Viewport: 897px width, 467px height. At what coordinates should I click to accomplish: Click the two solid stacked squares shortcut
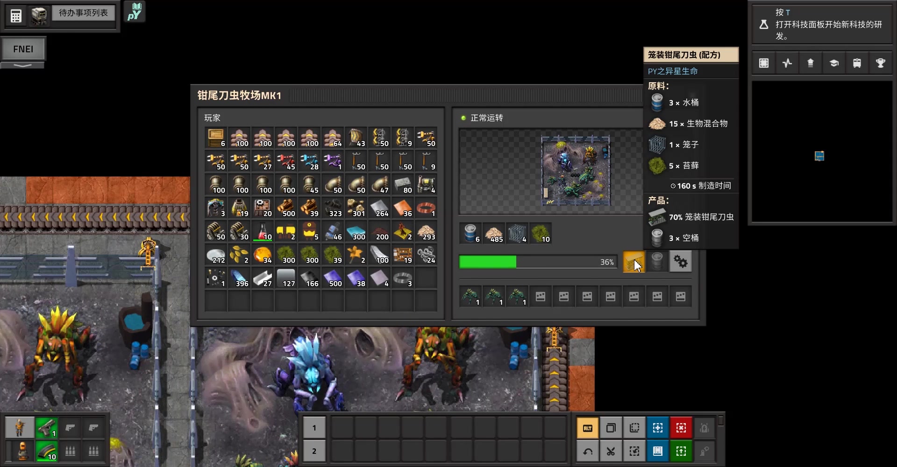tap(611, 428)
